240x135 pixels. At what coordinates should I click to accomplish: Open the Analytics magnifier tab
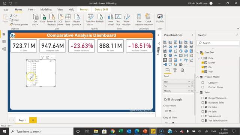(x=183, y=70)
